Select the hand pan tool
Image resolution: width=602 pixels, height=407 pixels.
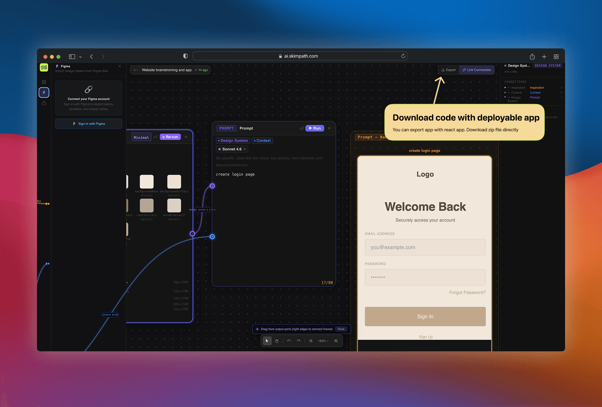point(277,341)
